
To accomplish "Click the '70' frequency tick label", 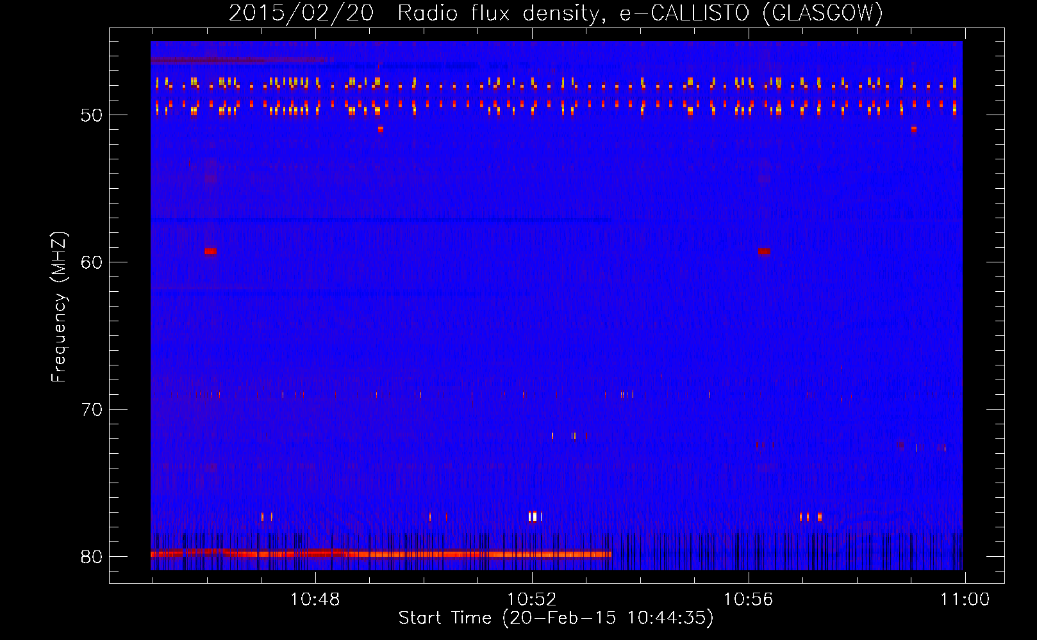I will 92,410.
